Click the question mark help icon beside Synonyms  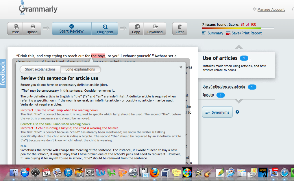(x=237, y=112)
